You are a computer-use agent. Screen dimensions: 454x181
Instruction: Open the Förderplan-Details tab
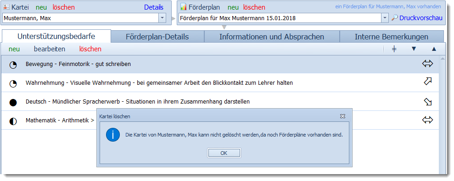157,37
